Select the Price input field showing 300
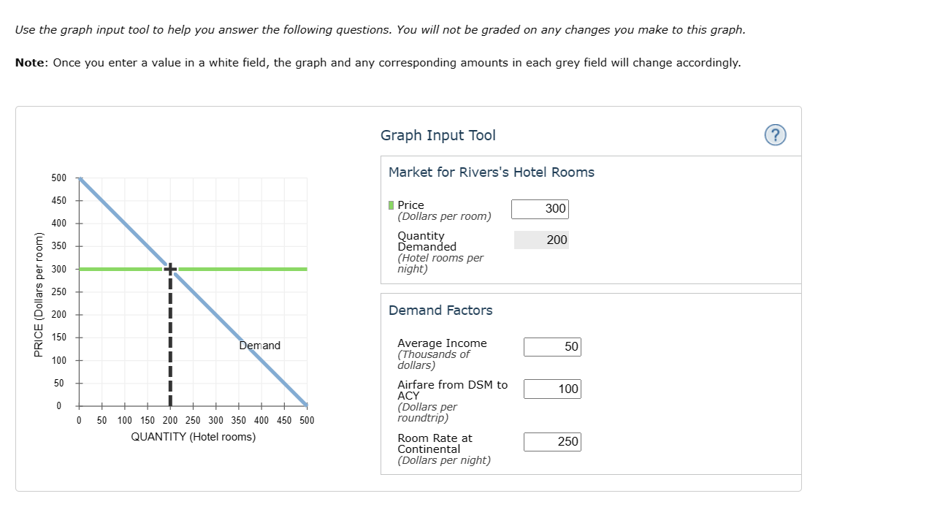The width and height of the screenshot is (940, 526). (x=540, y=209)
